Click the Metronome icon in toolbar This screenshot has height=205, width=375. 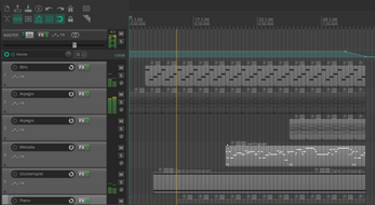70,8
